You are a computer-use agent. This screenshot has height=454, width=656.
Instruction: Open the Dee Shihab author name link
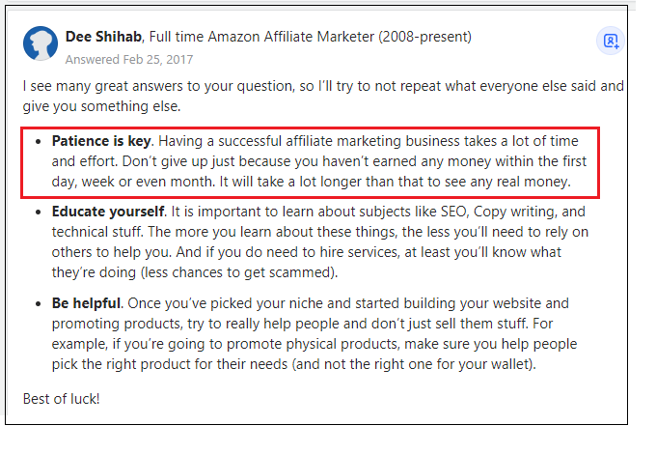(x=105, y=37)
